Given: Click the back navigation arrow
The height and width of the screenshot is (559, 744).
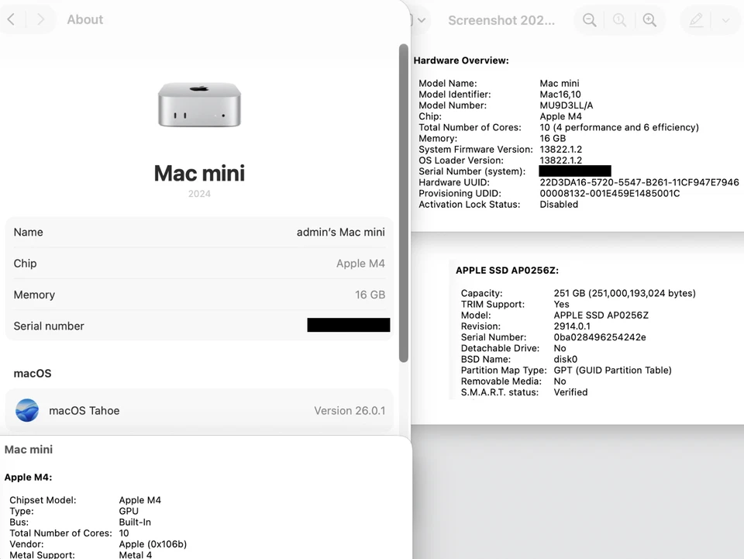Looking at the screenshot, I should (11, 19).
